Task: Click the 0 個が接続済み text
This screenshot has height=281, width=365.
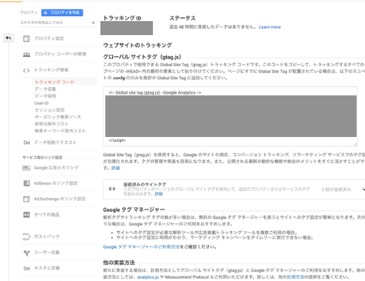Action: point(336,190)
